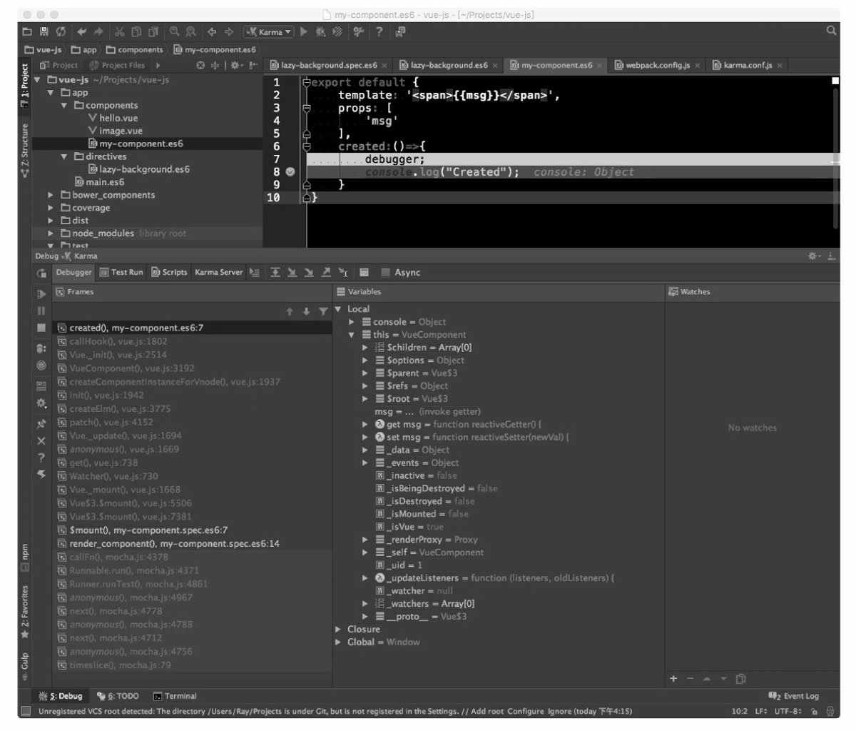Viewport: 856px width, 731px height.
Task: Collapse the this = VueComponent node
Action: (x=352, y=335)
